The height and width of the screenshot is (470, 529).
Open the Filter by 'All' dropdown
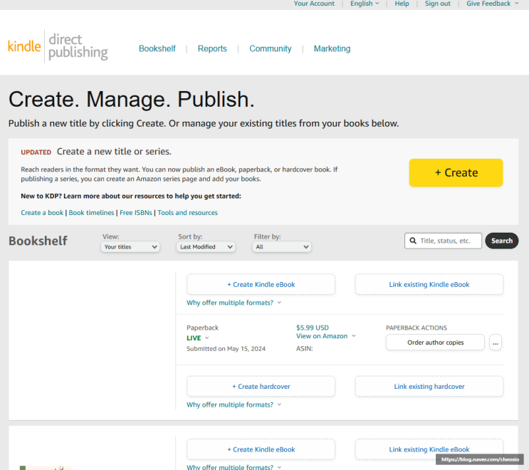282,247
